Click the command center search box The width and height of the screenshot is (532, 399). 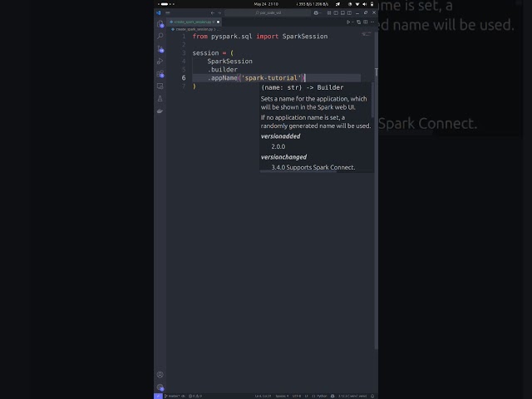pos(268,13)
